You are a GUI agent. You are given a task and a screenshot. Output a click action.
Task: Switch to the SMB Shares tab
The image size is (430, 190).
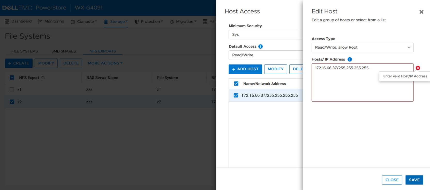pyautogui.click(x=64, y=51)
